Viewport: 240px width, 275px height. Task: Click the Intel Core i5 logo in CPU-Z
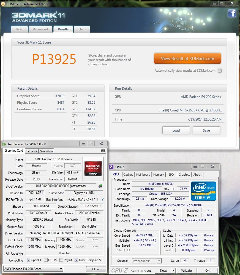(x=203, y=191)
